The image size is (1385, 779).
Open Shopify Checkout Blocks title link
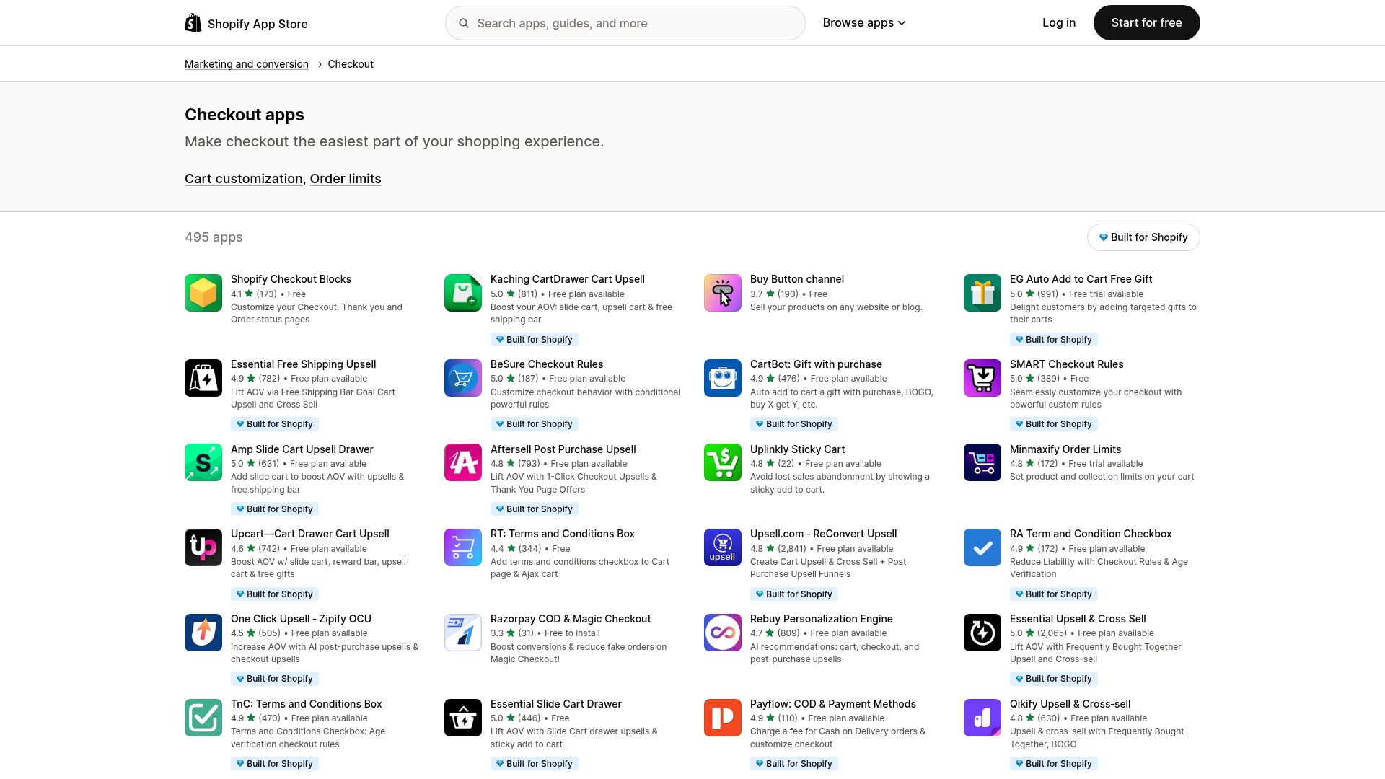coord(291,279)
